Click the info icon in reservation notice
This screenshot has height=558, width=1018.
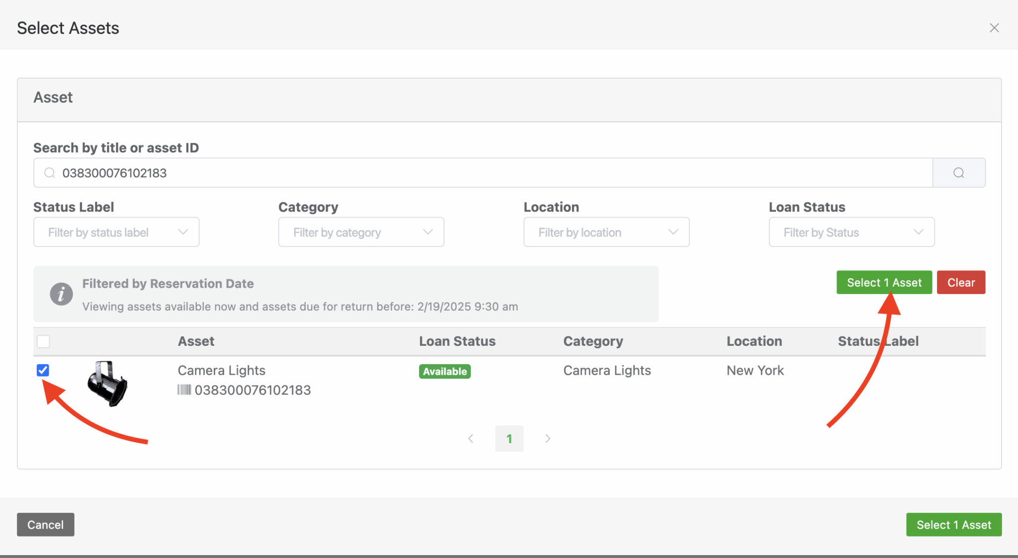point(61,294)
